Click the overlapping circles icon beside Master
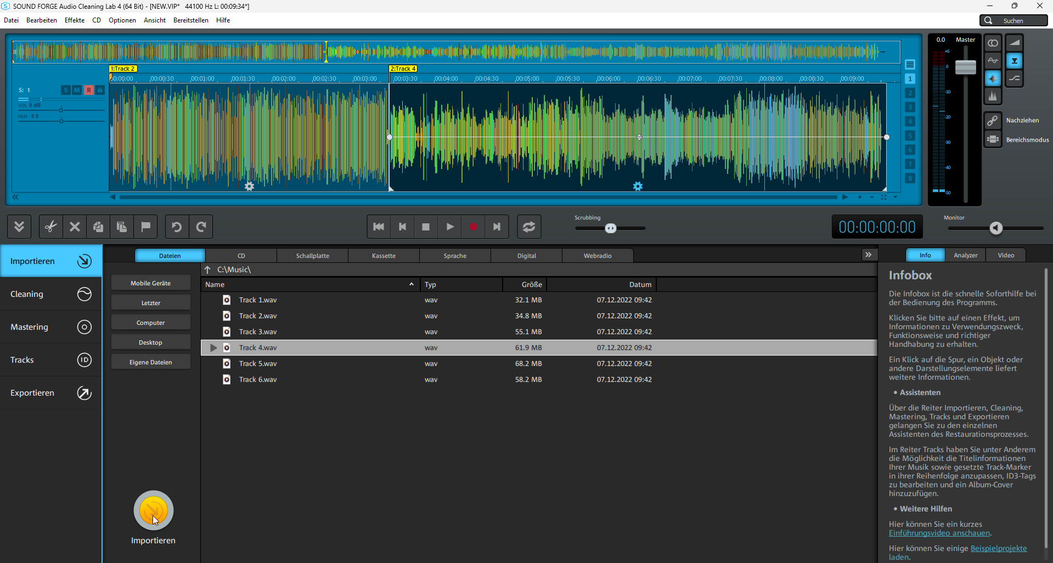Image resolution: width=1053 pixels, height=563 pixels. click(x=993, y=43)
